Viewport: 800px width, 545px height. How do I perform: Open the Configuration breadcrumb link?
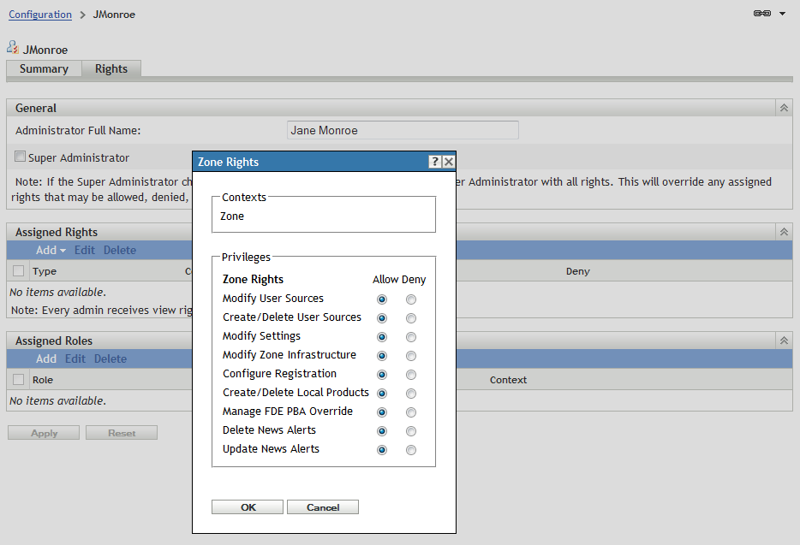point(40,15)
